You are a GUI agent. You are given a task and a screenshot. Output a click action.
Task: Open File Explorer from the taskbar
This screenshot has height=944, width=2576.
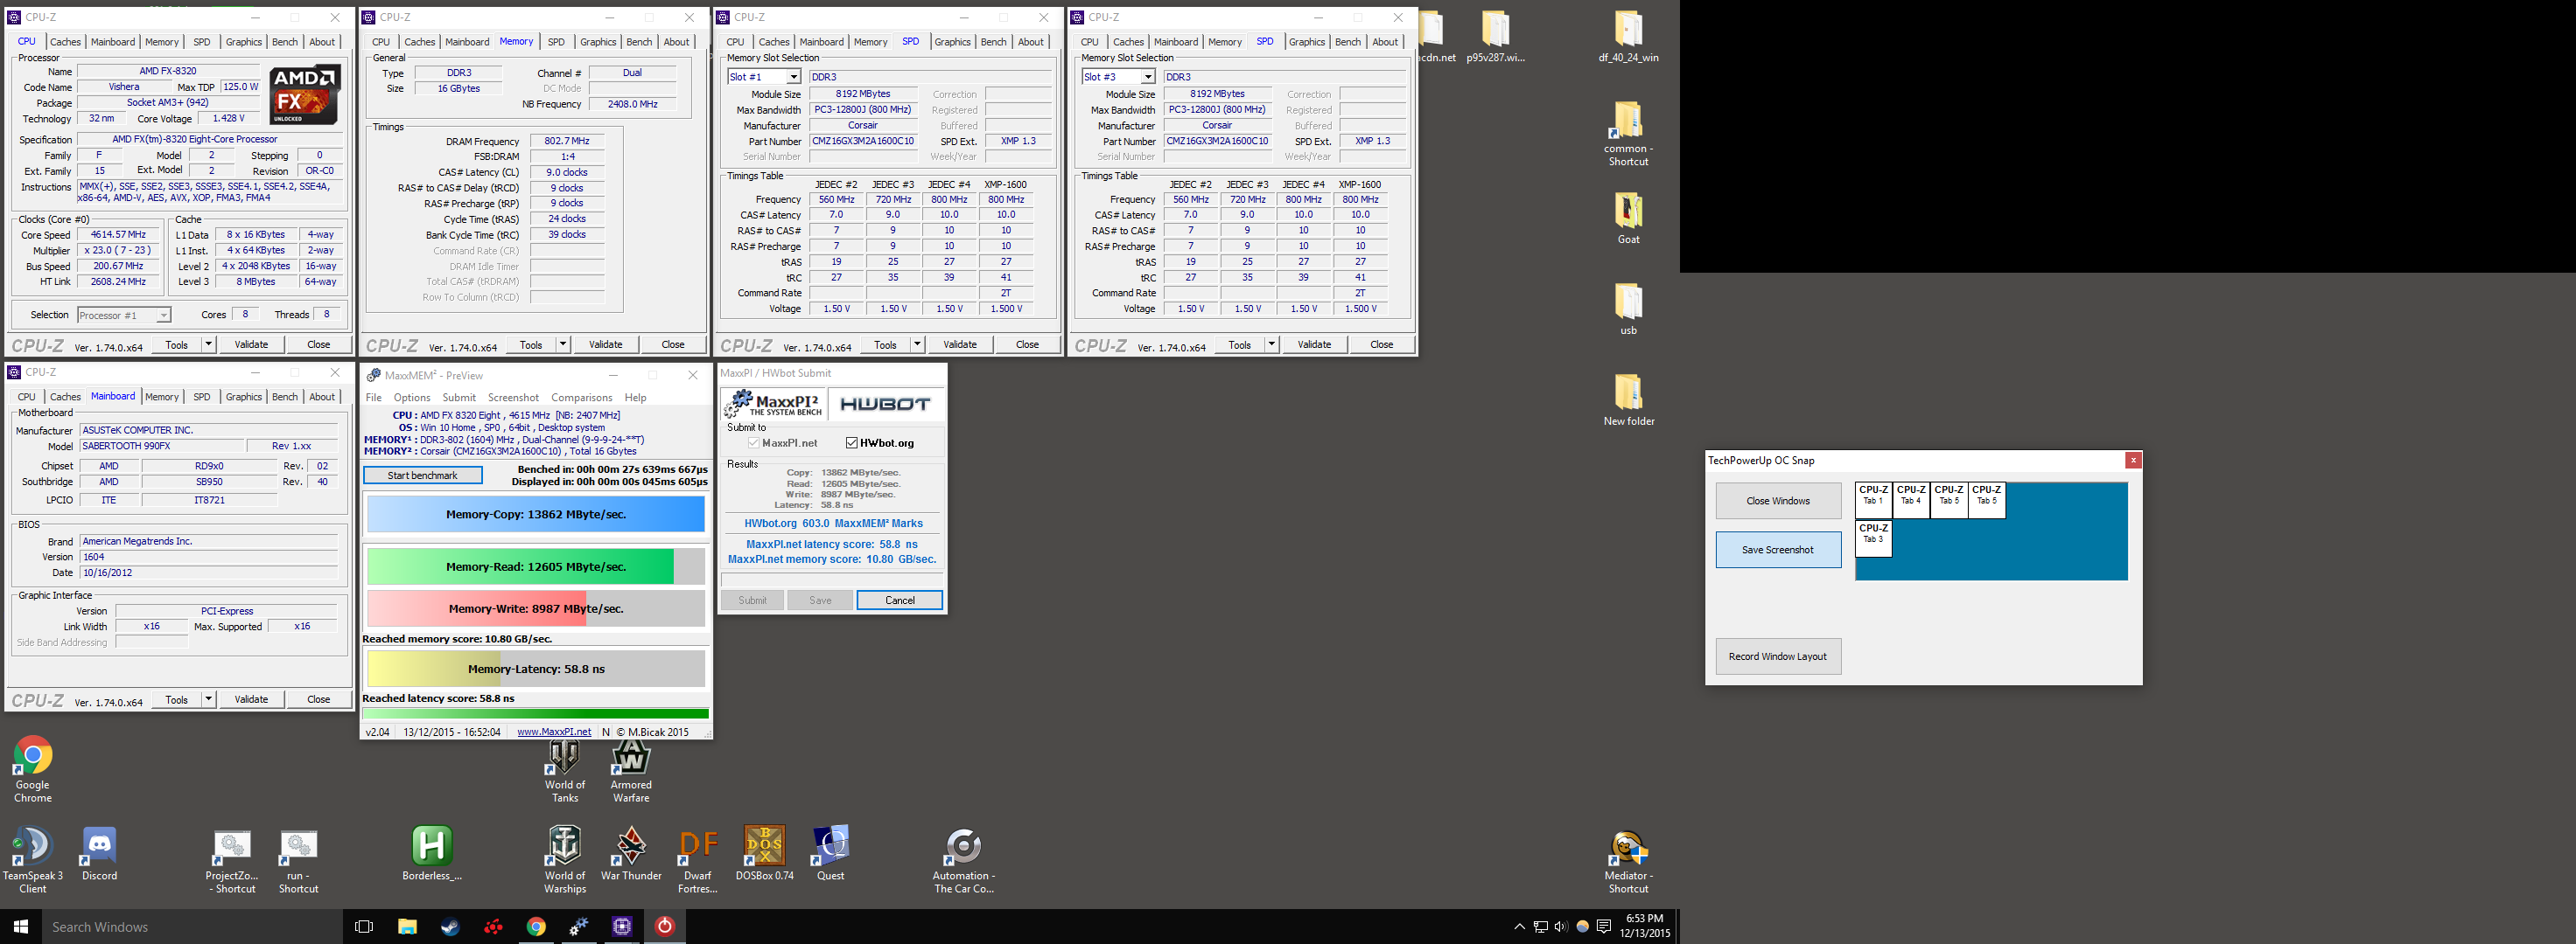click(x=407, y=926)
